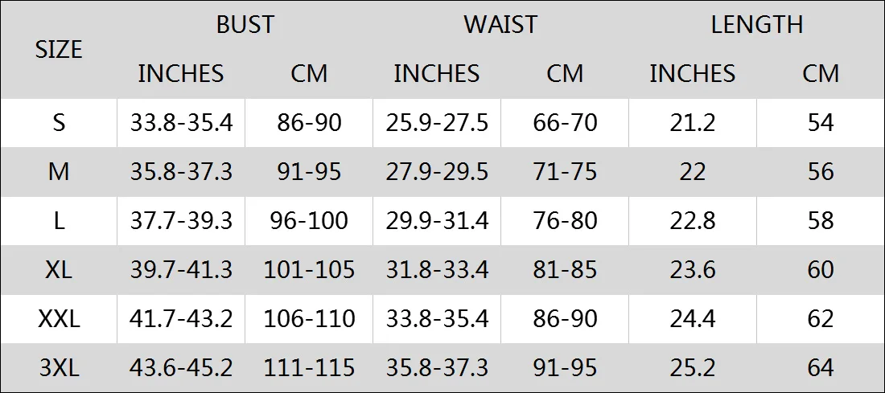Click the S size row label
Image resolution: width=885 pixels, height=393 pixels.
[59, 123]
